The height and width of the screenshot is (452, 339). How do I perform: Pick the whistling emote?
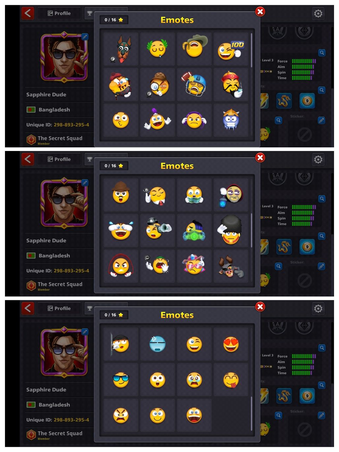(121, 120)
